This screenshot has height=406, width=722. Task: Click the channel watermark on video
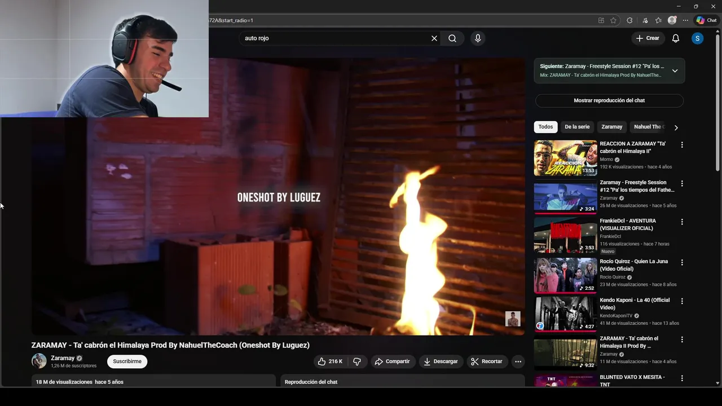pyautogui.click(x=513, y=319)
